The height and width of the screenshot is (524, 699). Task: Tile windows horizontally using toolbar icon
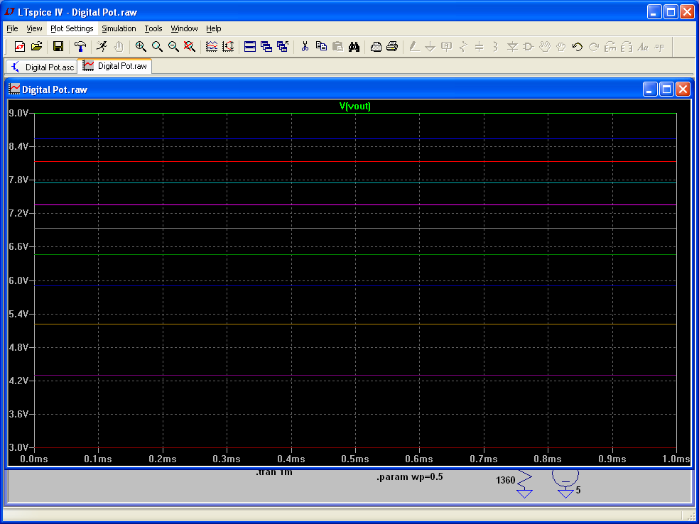coord(250,46)
